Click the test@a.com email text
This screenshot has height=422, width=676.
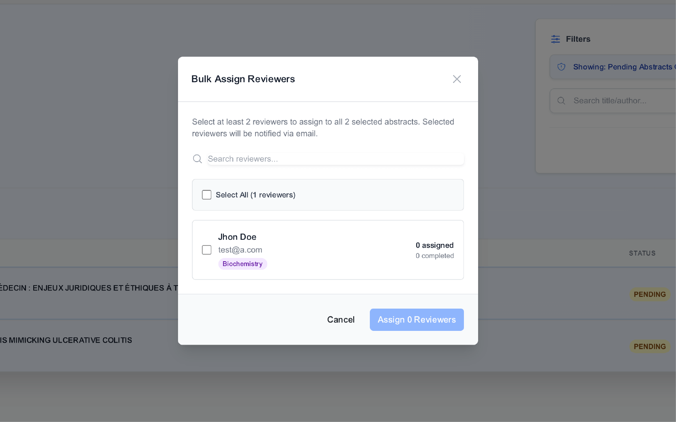tap(240, 250)
